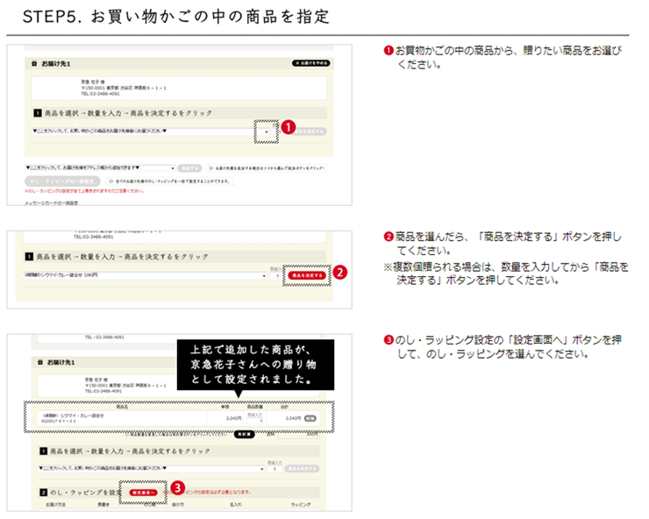Click the red circle number 2 marker

[x=340, y=273]
